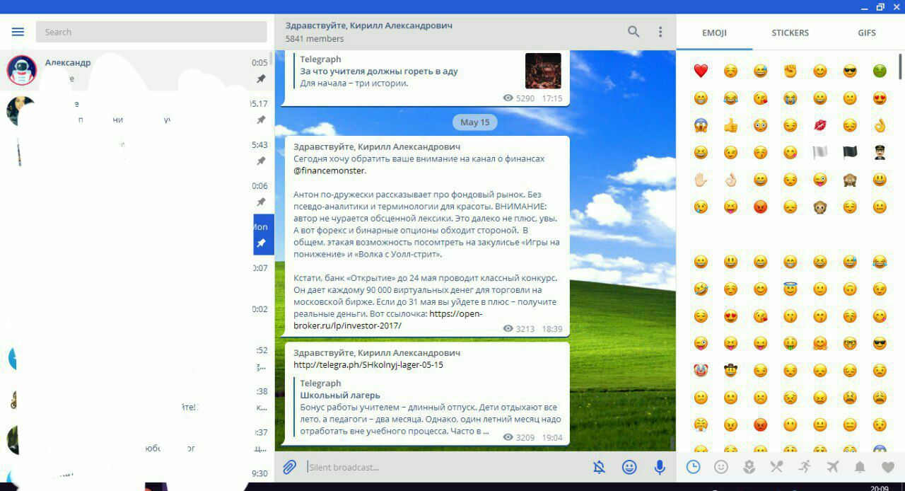
Task: Insert the black flag emoji
Action: tap(850, 152)
